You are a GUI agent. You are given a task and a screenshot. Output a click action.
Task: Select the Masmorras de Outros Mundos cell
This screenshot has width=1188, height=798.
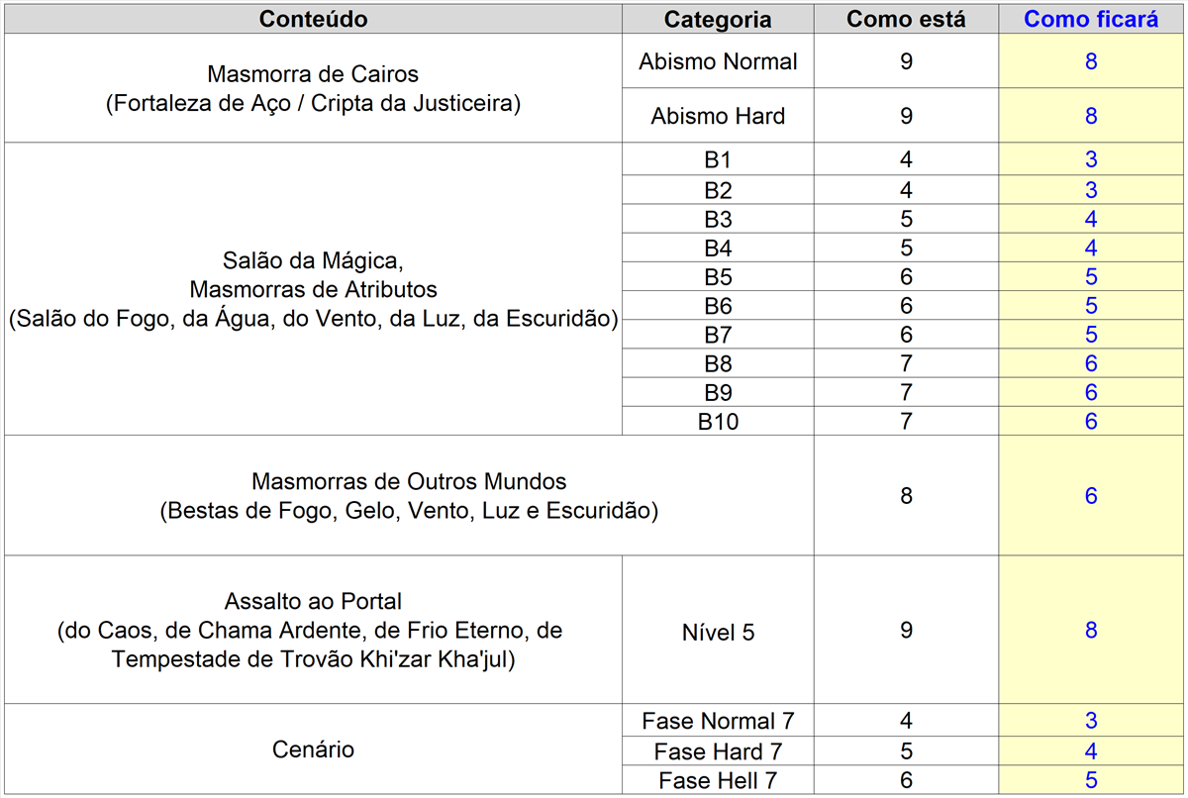pos(409,496)
